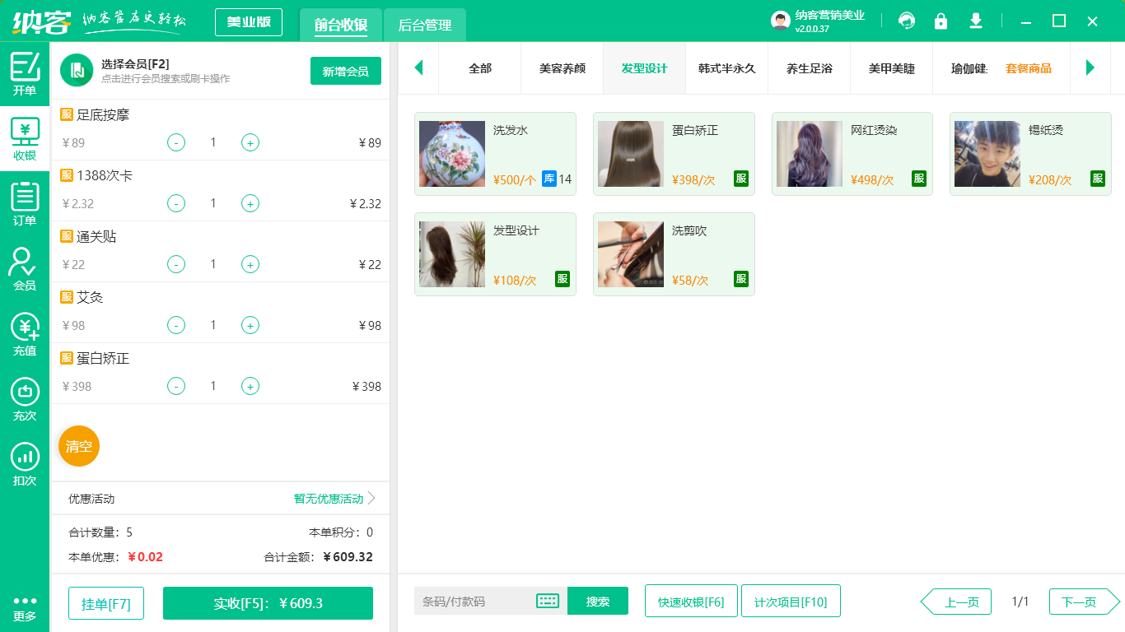This screenshot has width=1125, height=632.
Task: Open the 套餐商品 category tab
Action: 1028,71
